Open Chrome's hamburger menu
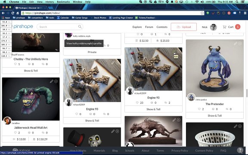The height and width of the screenshot is (155, 248). [245, 13]
